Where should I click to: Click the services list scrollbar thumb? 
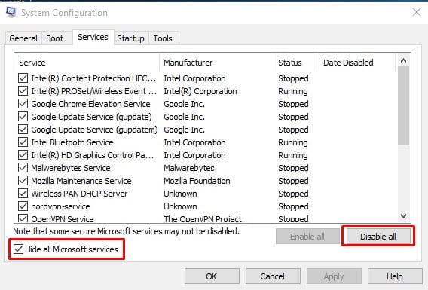[x=403, y=106]
